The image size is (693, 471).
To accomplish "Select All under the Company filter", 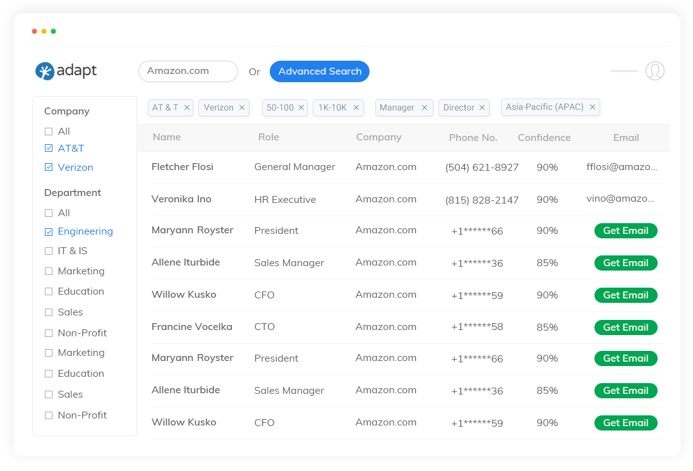I will (49, 132).
